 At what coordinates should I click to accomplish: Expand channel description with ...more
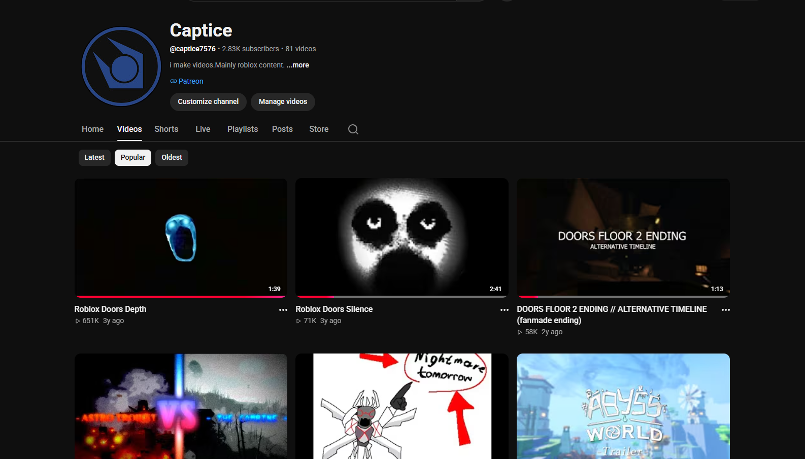click(298, 65)
